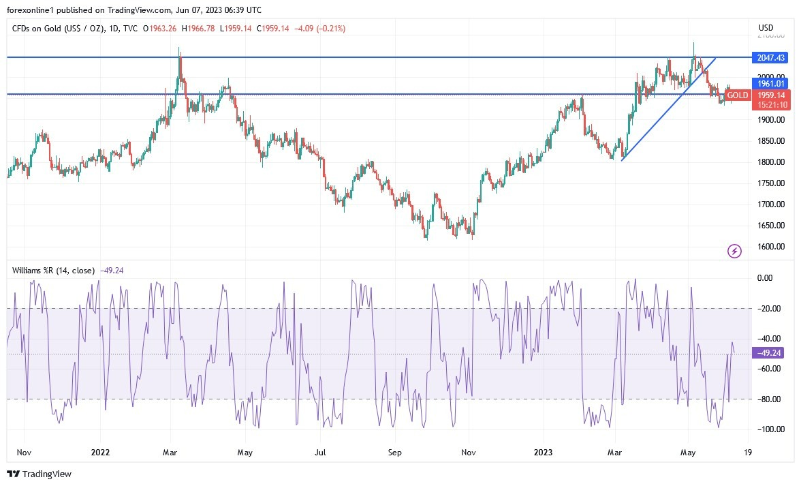Viewport: 801px width, 486px height.
Task: Click the Mar 2022 date marker
Action: point(170,453)
